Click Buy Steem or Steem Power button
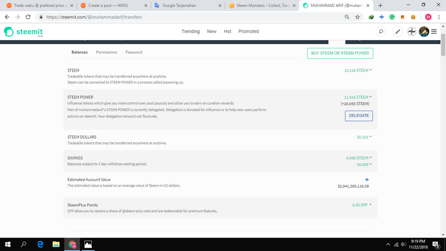The width and height of the screenshot is (446, 251). coord(340,53)
